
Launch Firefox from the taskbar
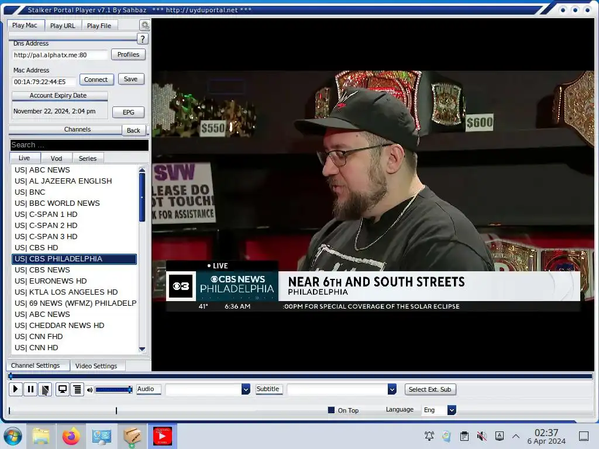(71, 436)
